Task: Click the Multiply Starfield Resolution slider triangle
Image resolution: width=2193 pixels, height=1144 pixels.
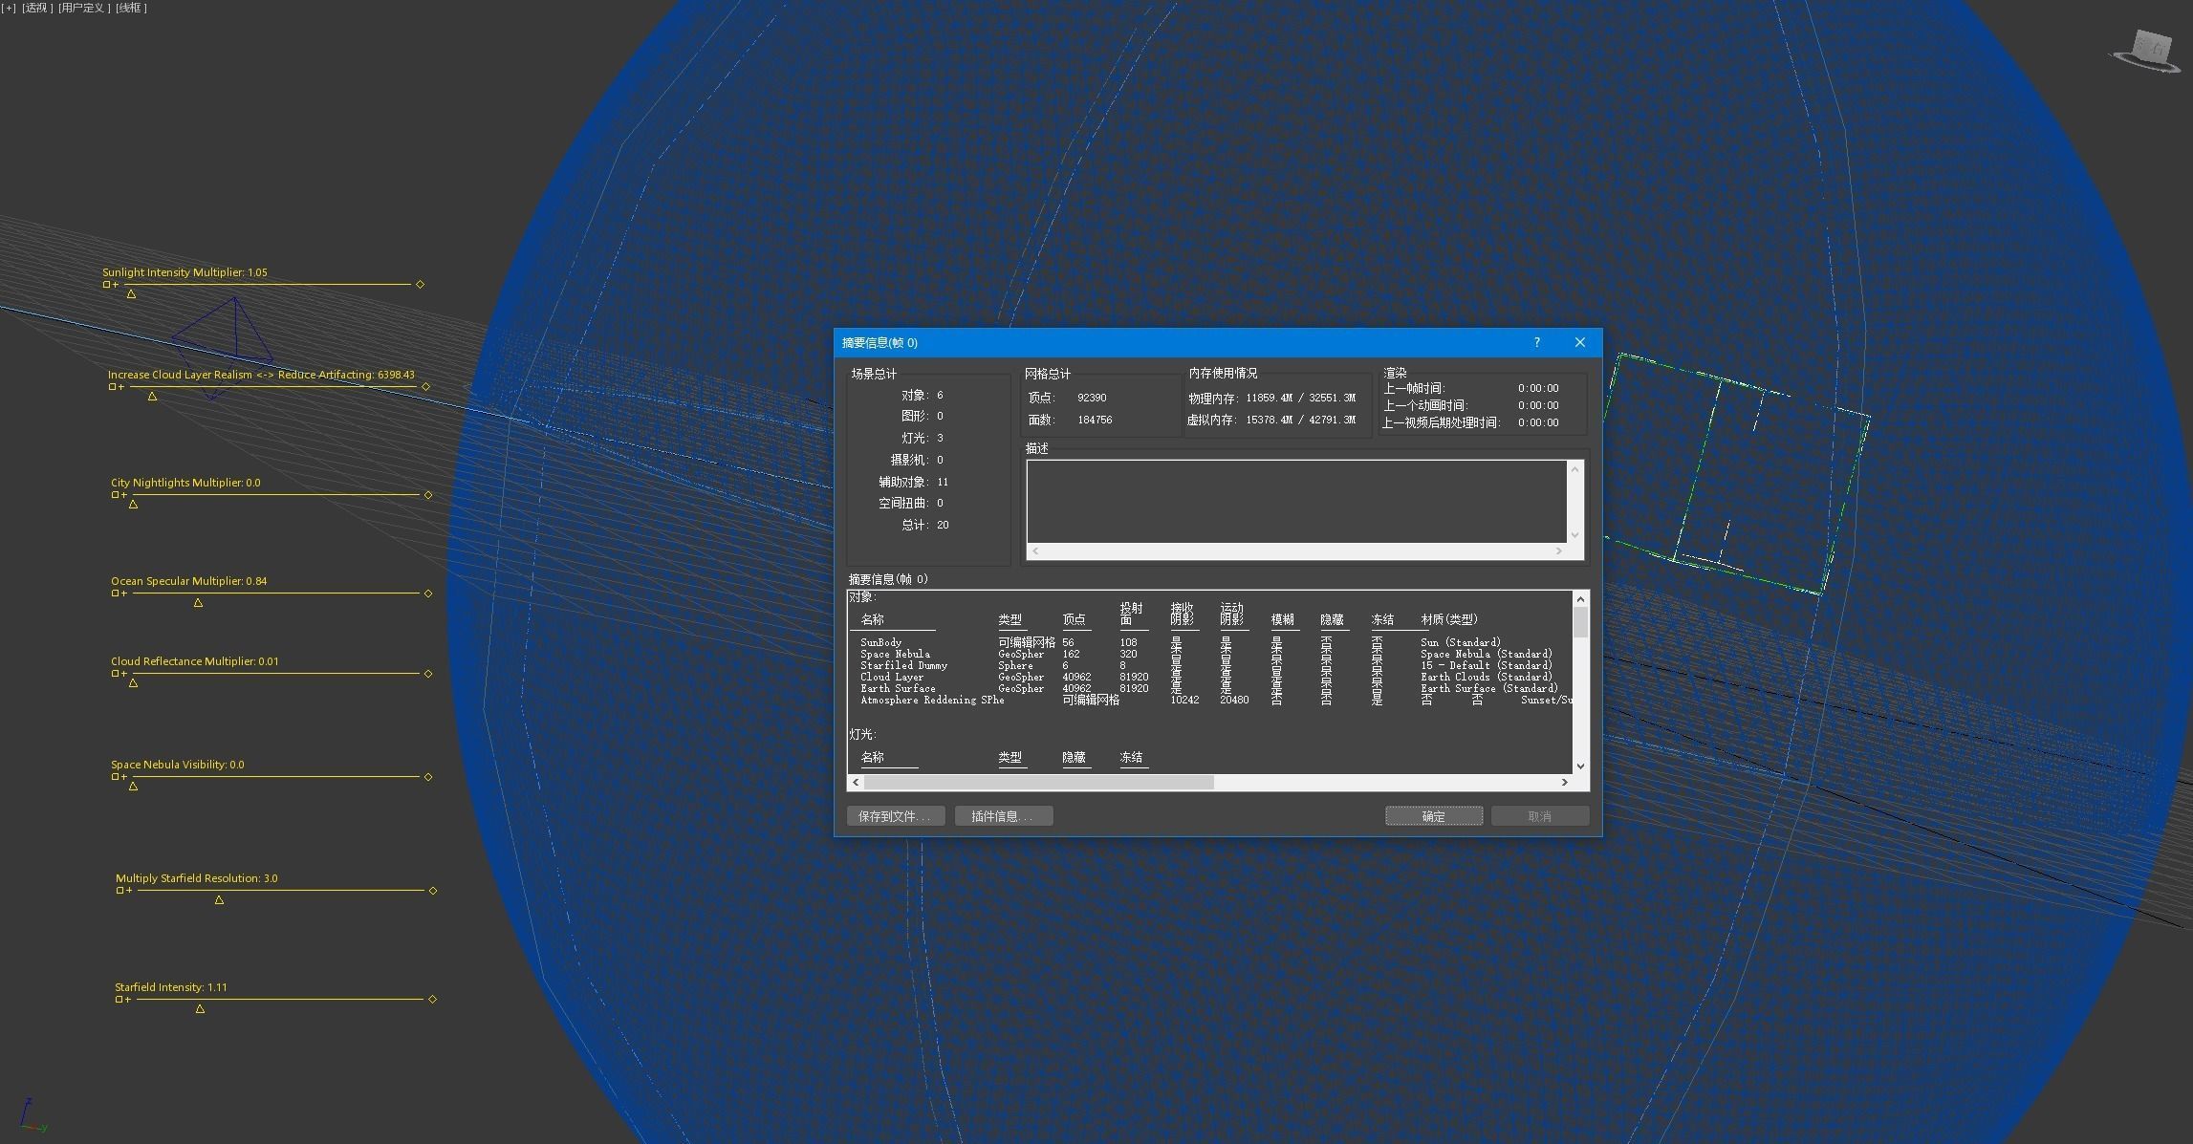Action: coord(219,900)
